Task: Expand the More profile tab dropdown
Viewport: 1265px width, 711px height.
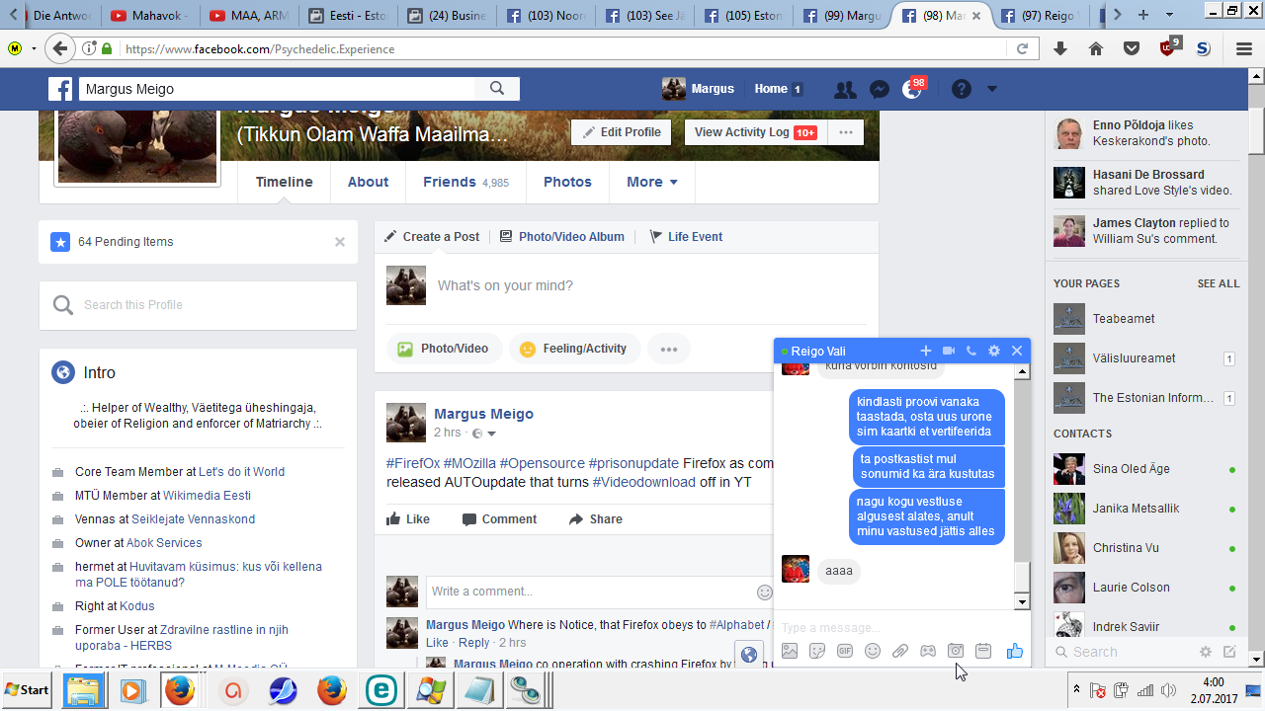Action: (x=652, y=182)
